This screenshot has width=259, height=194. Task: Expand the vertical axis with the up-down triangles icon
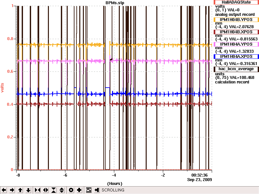pos(62,190)
